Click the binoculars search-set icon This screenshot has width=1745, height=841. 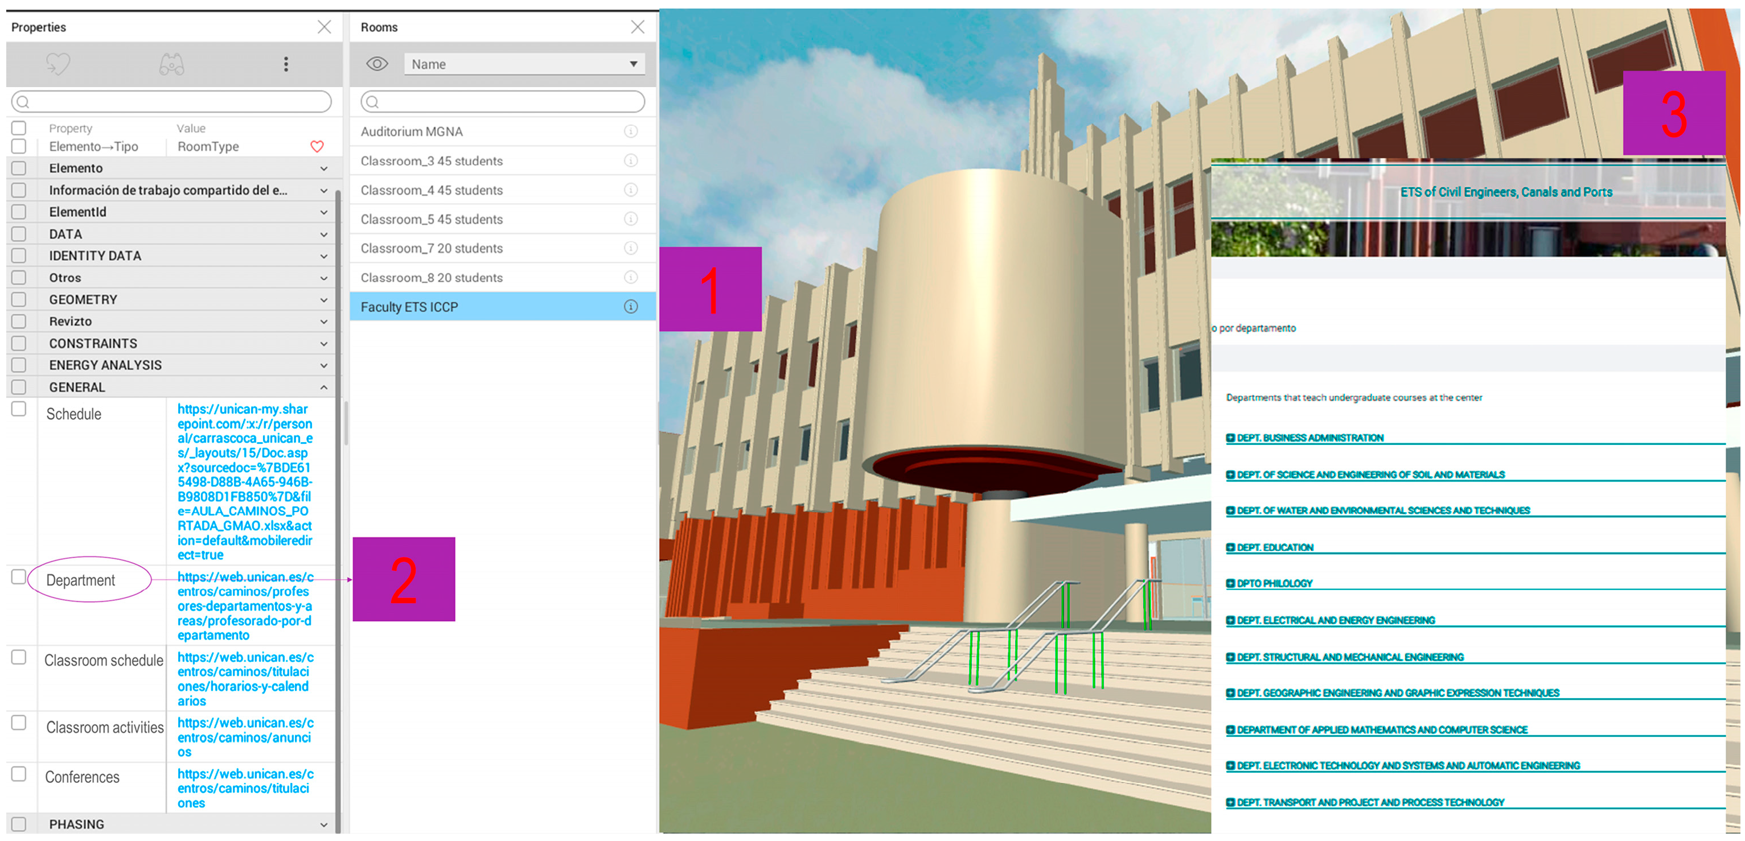pos(171,64)
